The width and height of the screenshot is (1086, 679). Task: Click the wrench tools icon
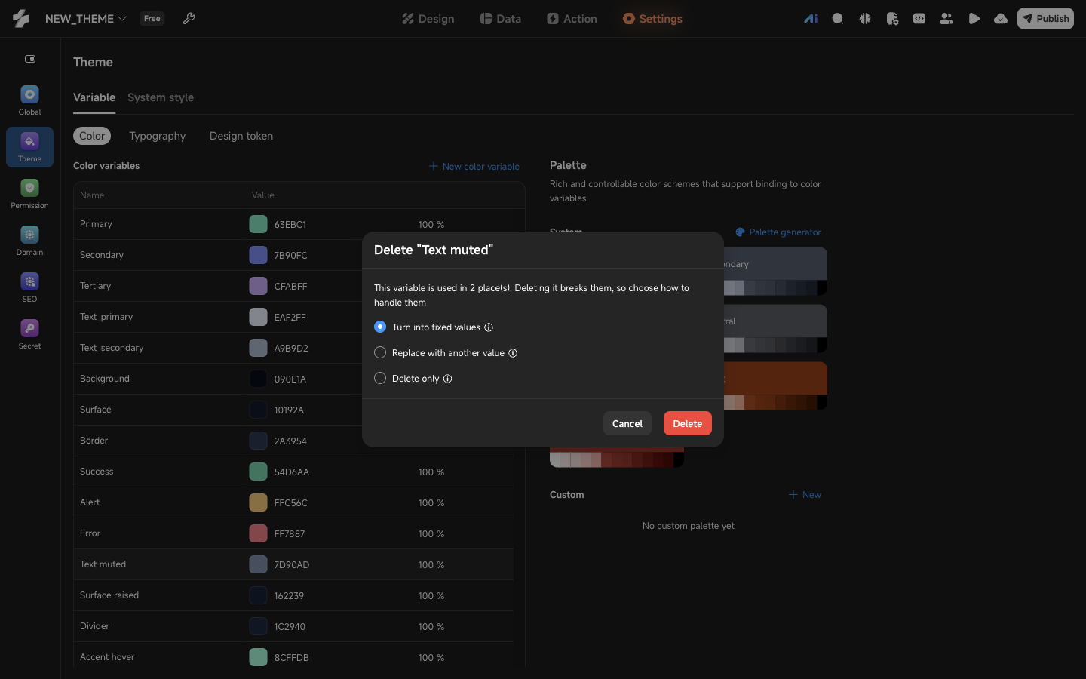[x=189, y=18]
